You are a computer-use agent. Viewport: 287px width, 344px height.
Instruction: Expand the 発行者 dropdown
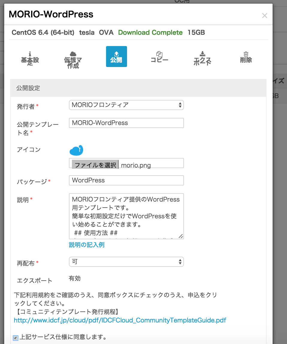126,105
